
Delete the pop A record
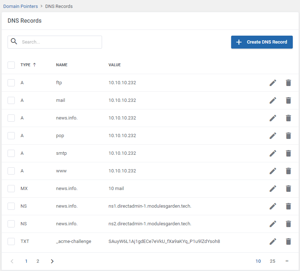point(288,136)
